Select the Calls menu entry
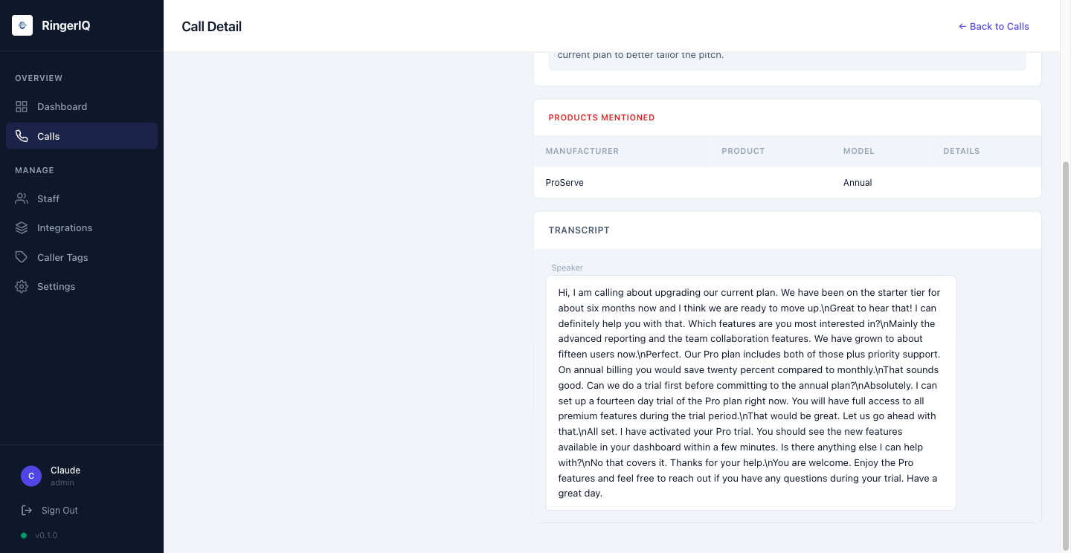 click(x=48, y=136)
